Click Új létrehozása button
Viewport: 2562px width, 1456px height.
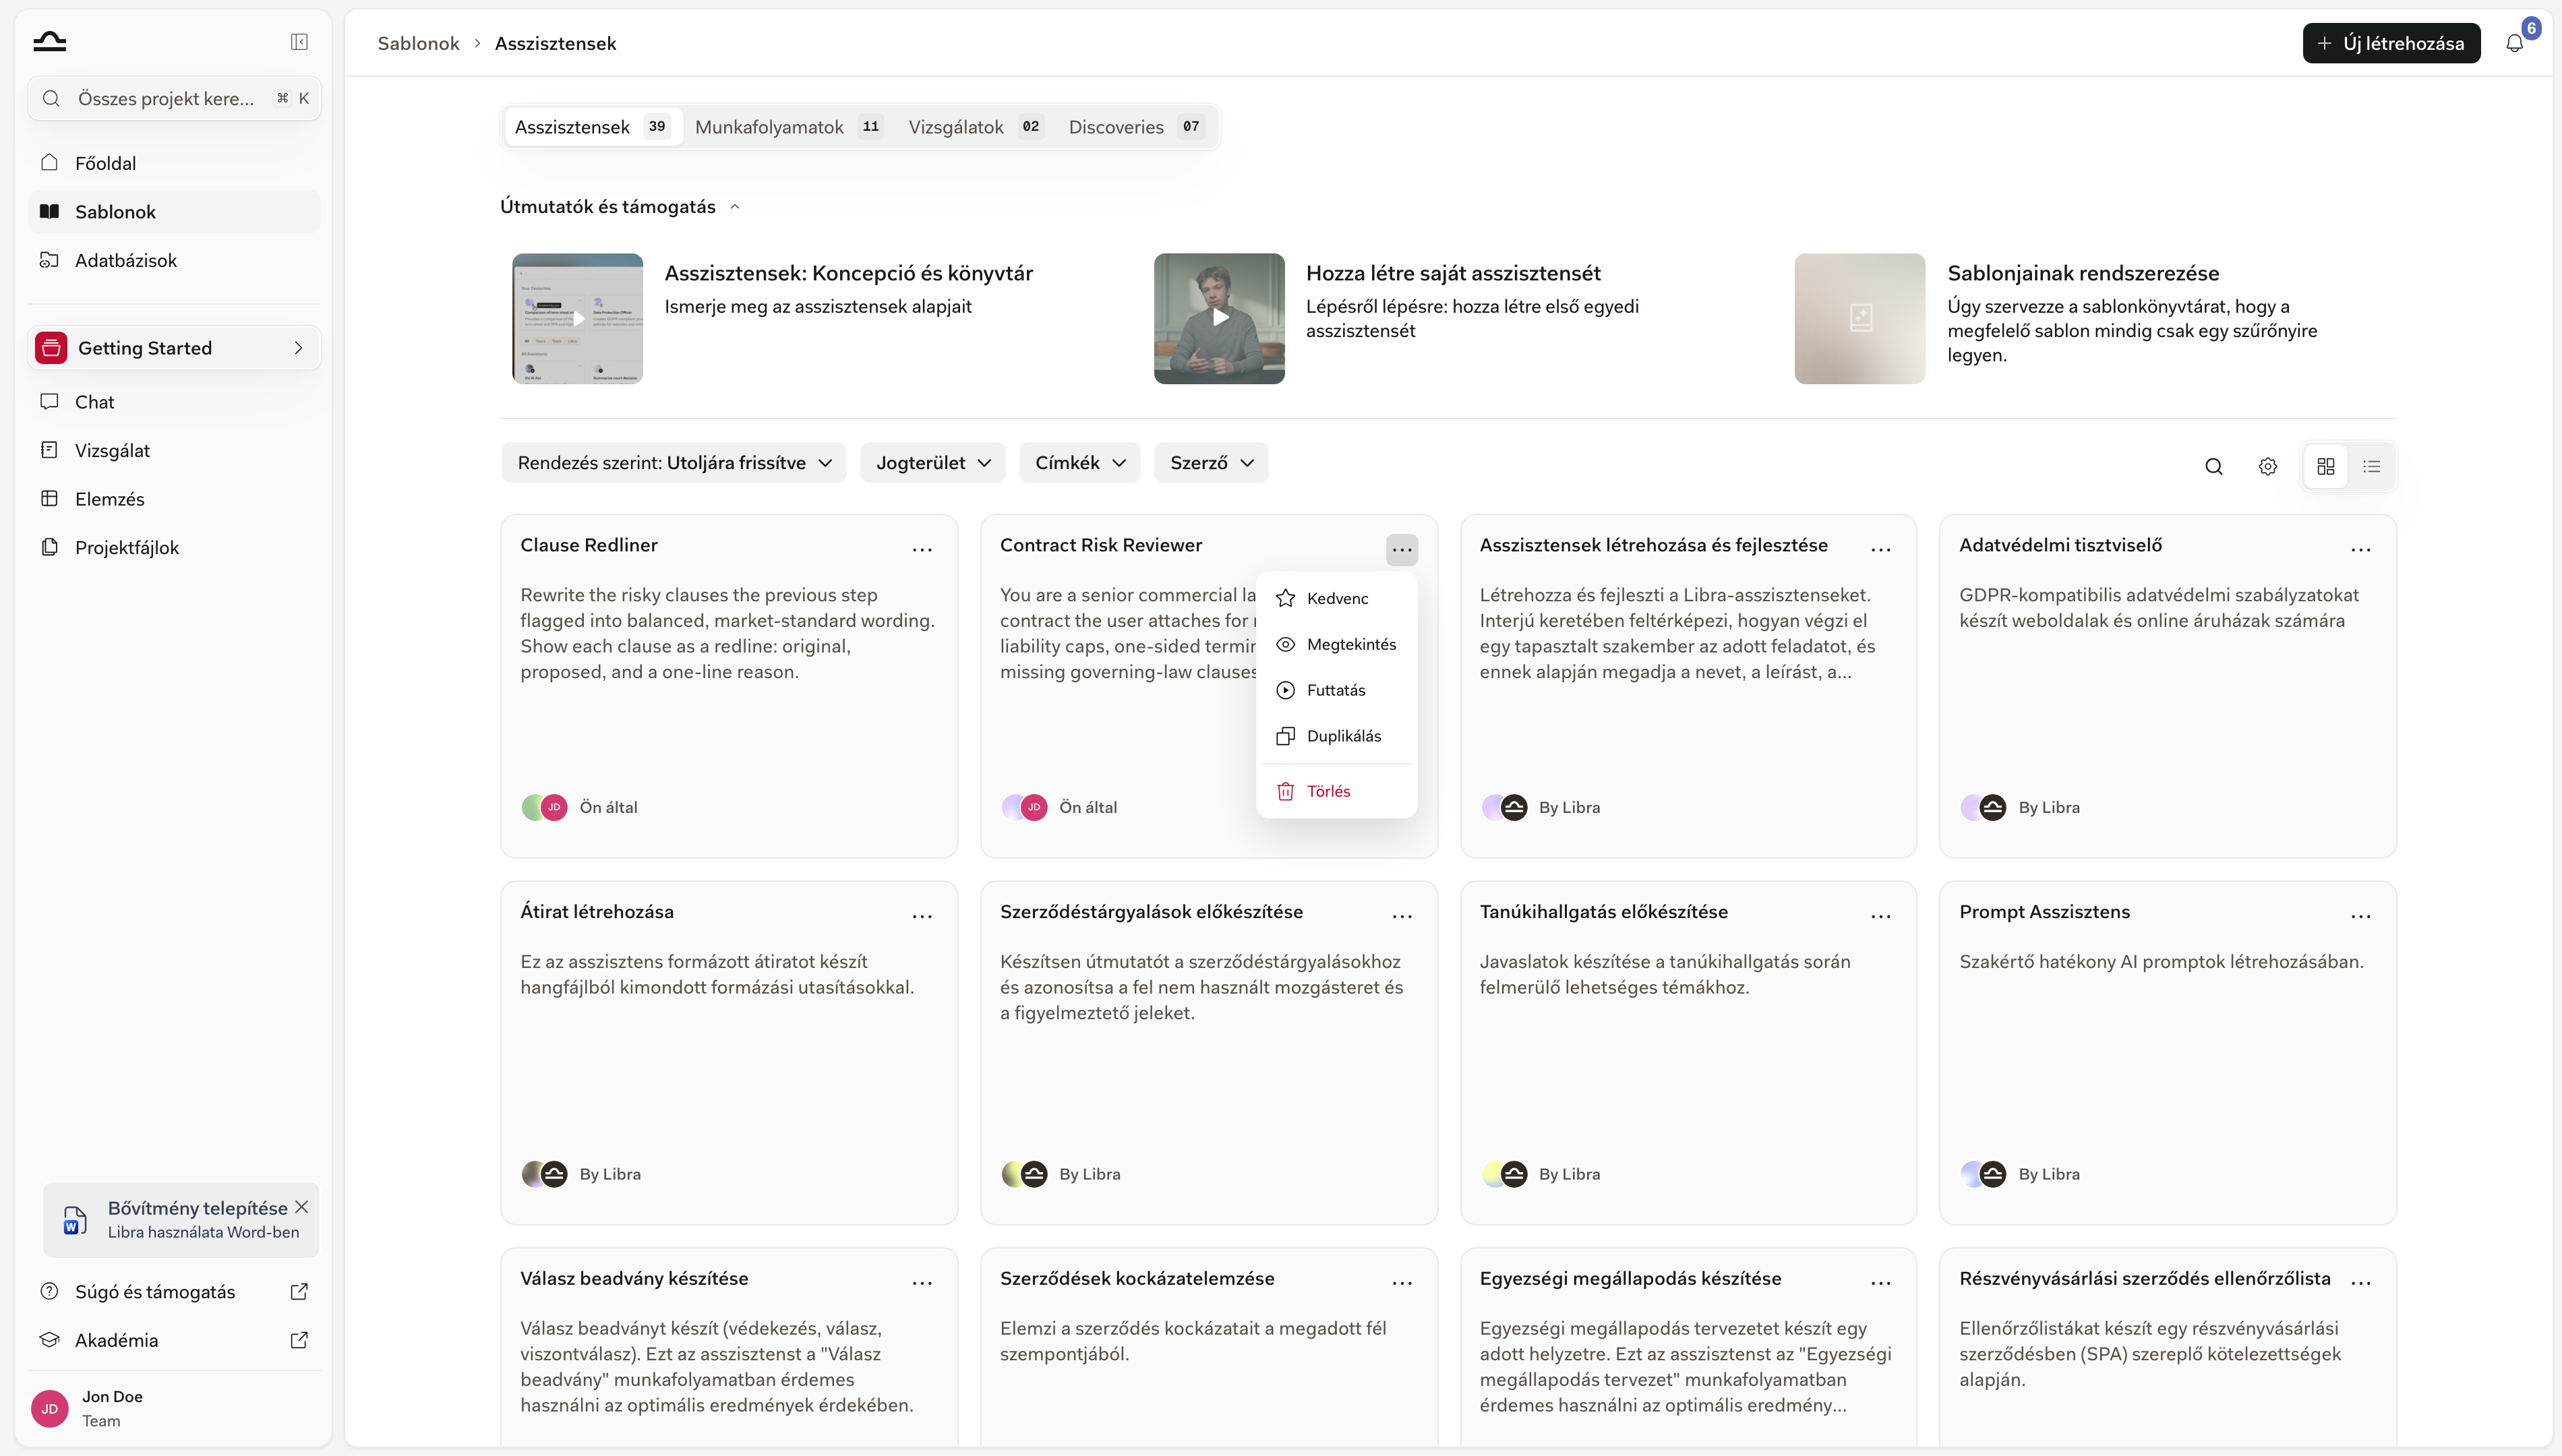pyautogui.click(x=2391, y=43)
